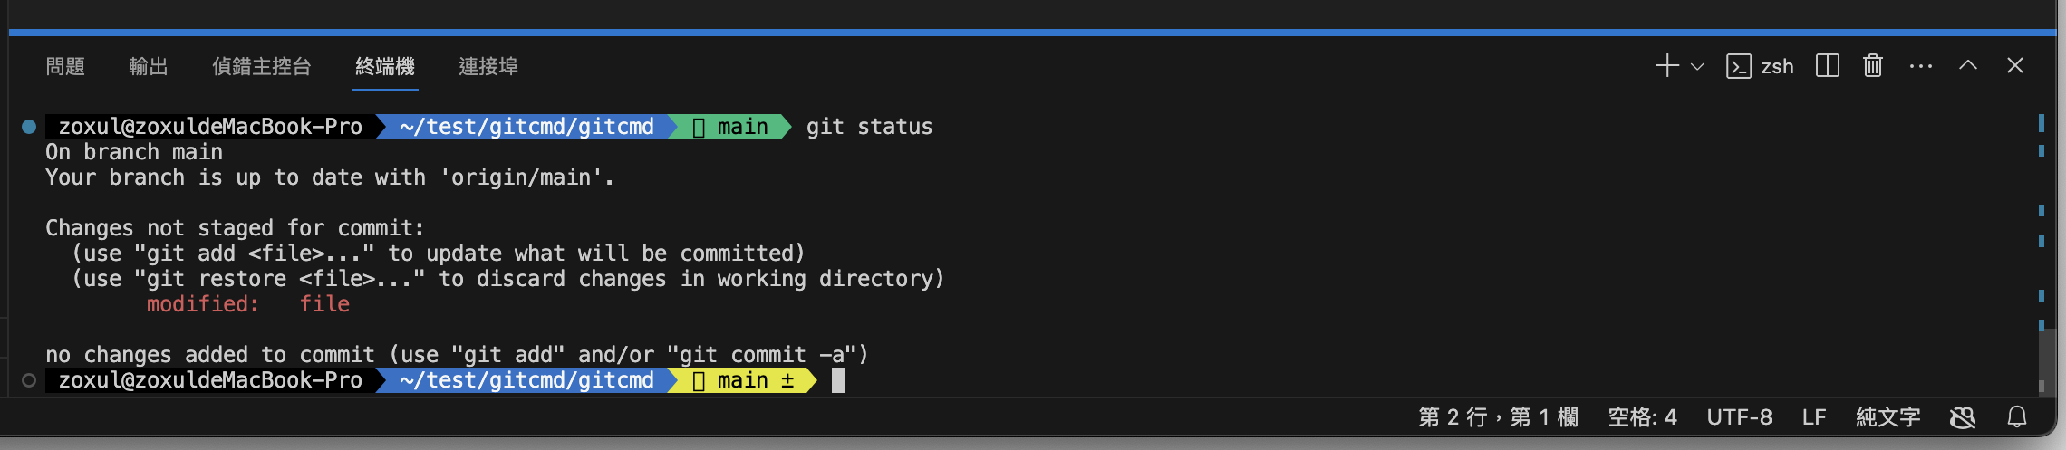Select the 終端機 tab
Screen dimensions: 2066x450
pyautogui.click(x=385, y=66)
